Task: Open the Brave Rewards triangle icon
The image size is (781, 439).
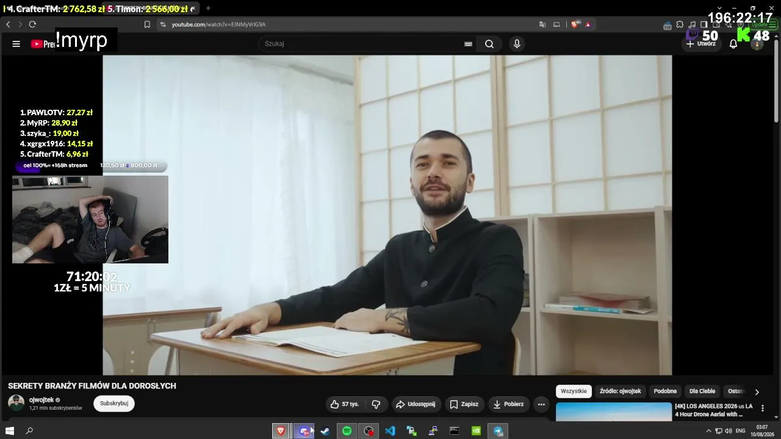Action: (588, 24)
